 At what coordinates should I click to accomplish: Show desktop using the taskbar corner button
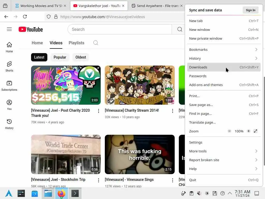click(257, 193)
